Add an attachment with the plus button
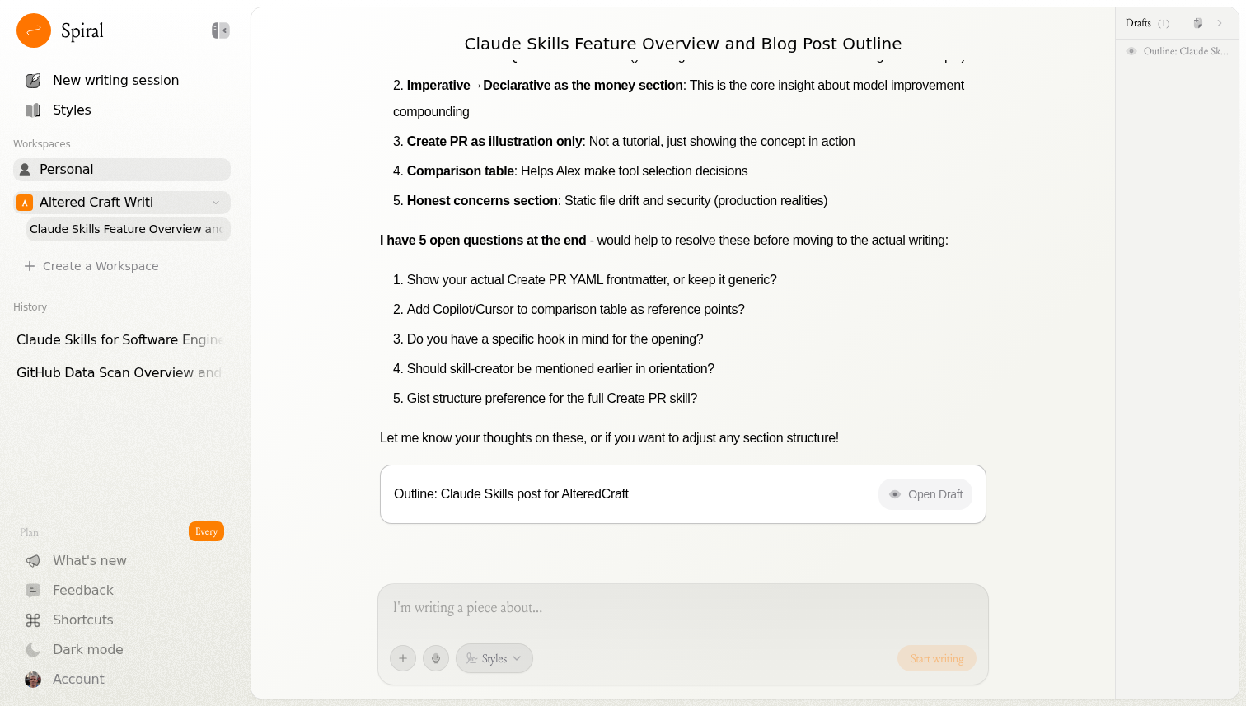This screenshot has width=1246, height=706. (x=403, y=658)
